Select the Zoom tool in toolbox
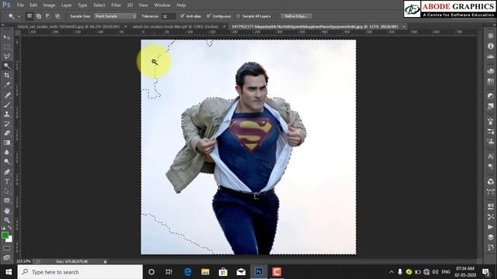This screenshot has height=279, width=497. (x=7, y=220)
